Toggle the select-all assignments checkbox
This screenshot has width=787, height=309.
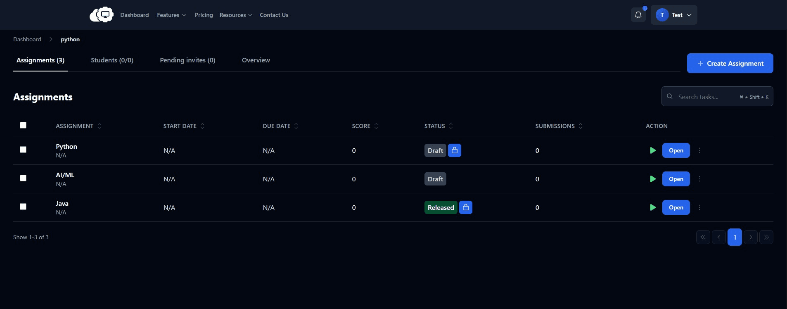[23, 125]
